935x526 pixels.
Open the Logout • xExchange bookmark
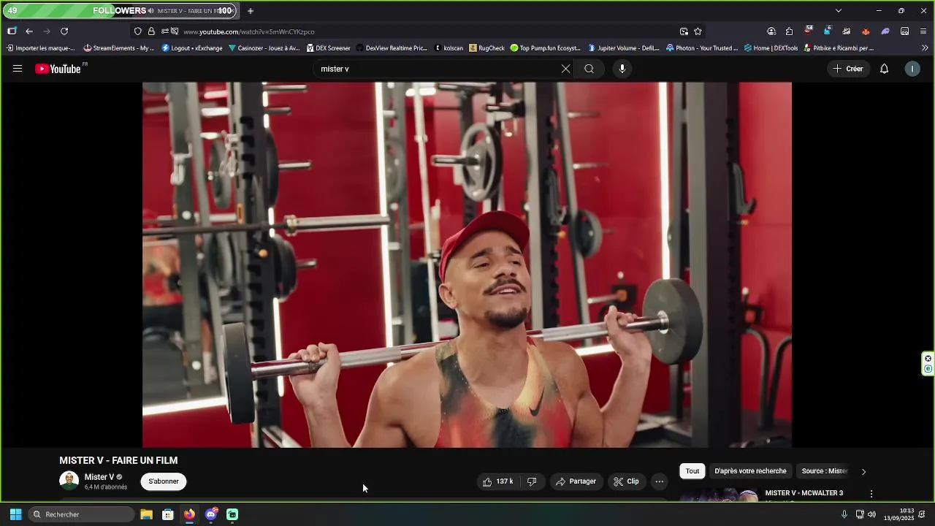click(x=192, y=48)
